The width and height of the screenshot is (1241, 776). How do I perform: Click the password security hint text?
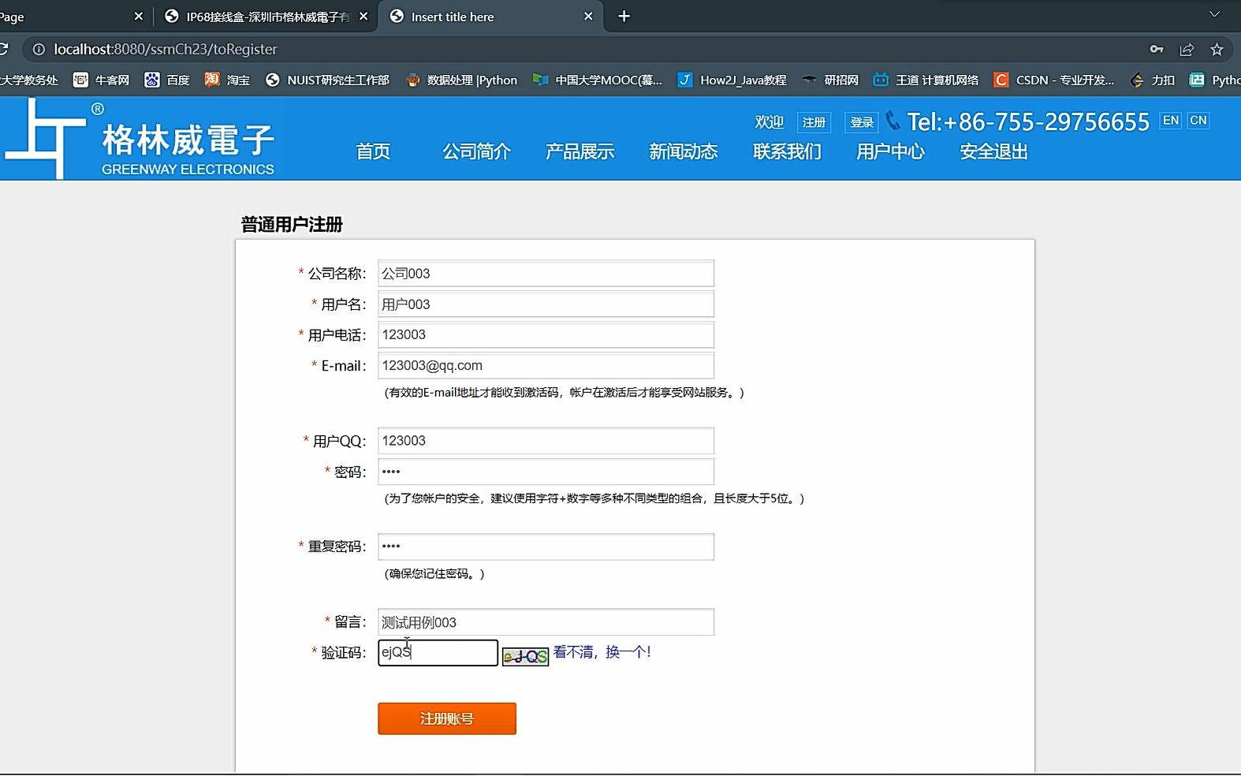(x=594, y=498)
